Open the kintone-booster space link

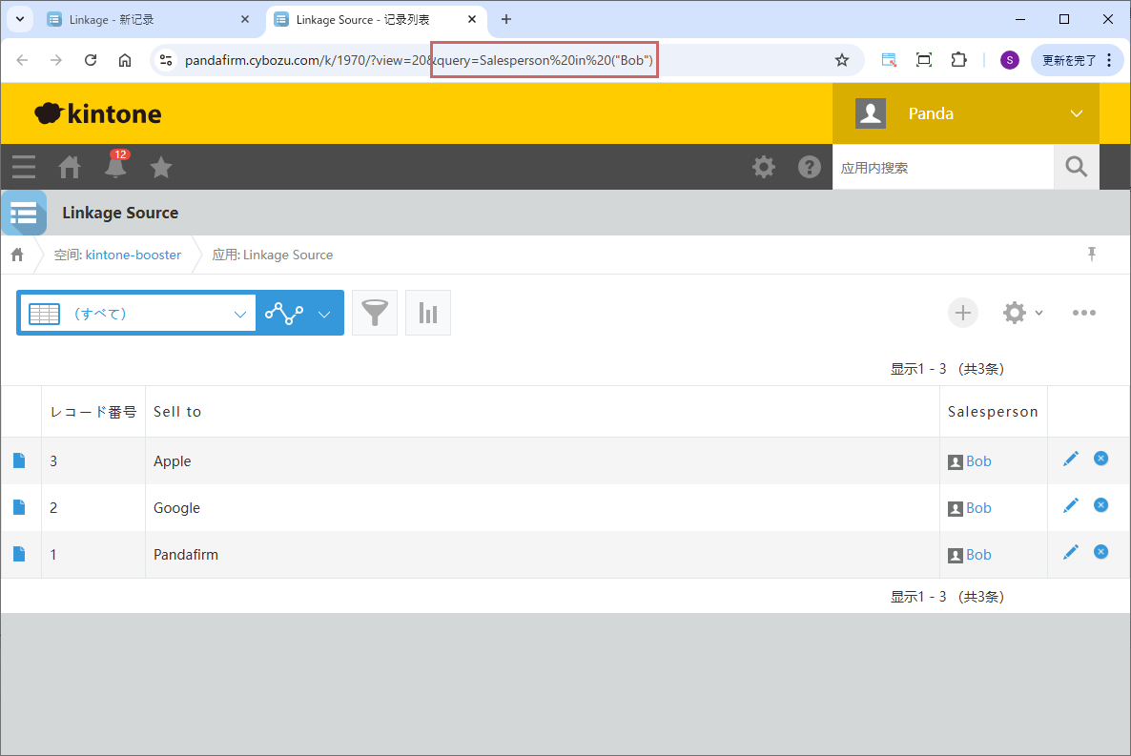point(133,255)
